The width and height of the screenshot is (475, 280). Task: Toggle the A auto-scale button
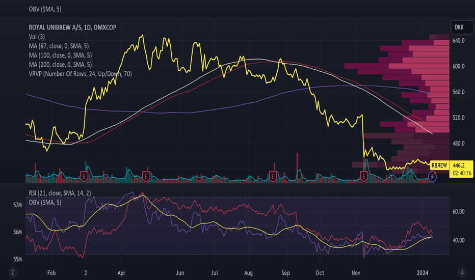pos(462,272)
